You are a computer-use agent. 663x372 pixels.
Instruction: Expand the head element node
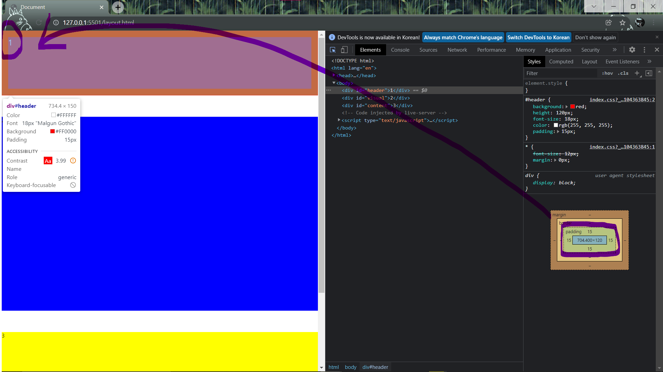(334, 75)
